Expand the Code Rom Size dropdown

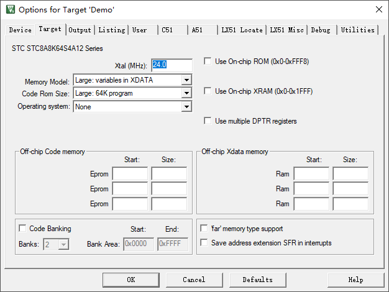tap(186, 93)
